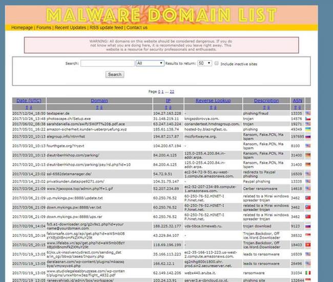Select domain photoscape.ch/Setup.exe

pos(69,118)
